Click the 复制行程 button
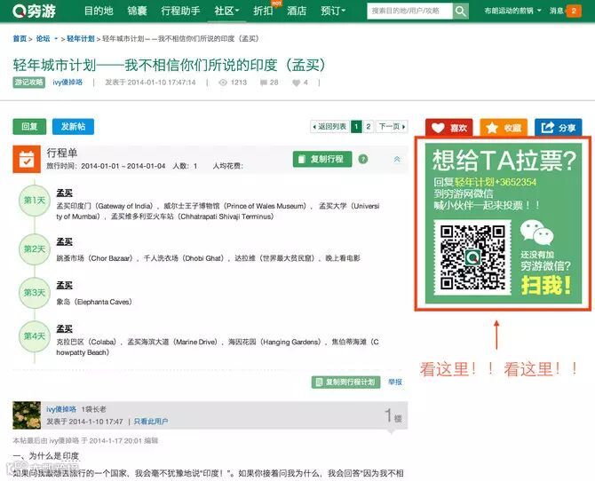This screenshot has width=595, height=481. [x=322, y=159]
